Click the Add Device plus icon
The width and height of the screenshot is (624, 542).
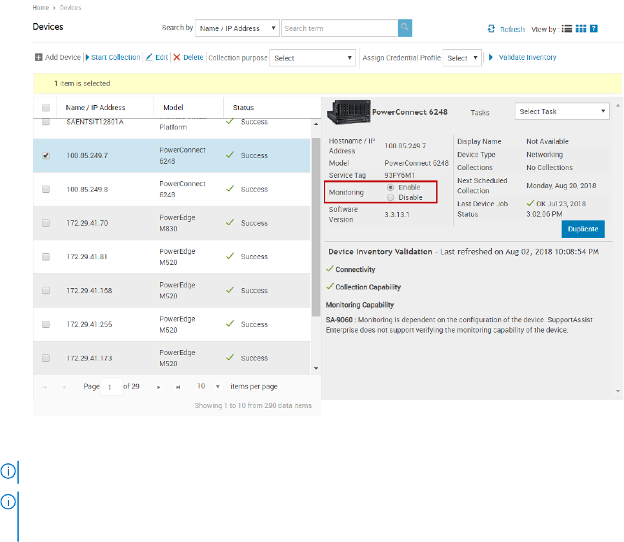[39, 57]
